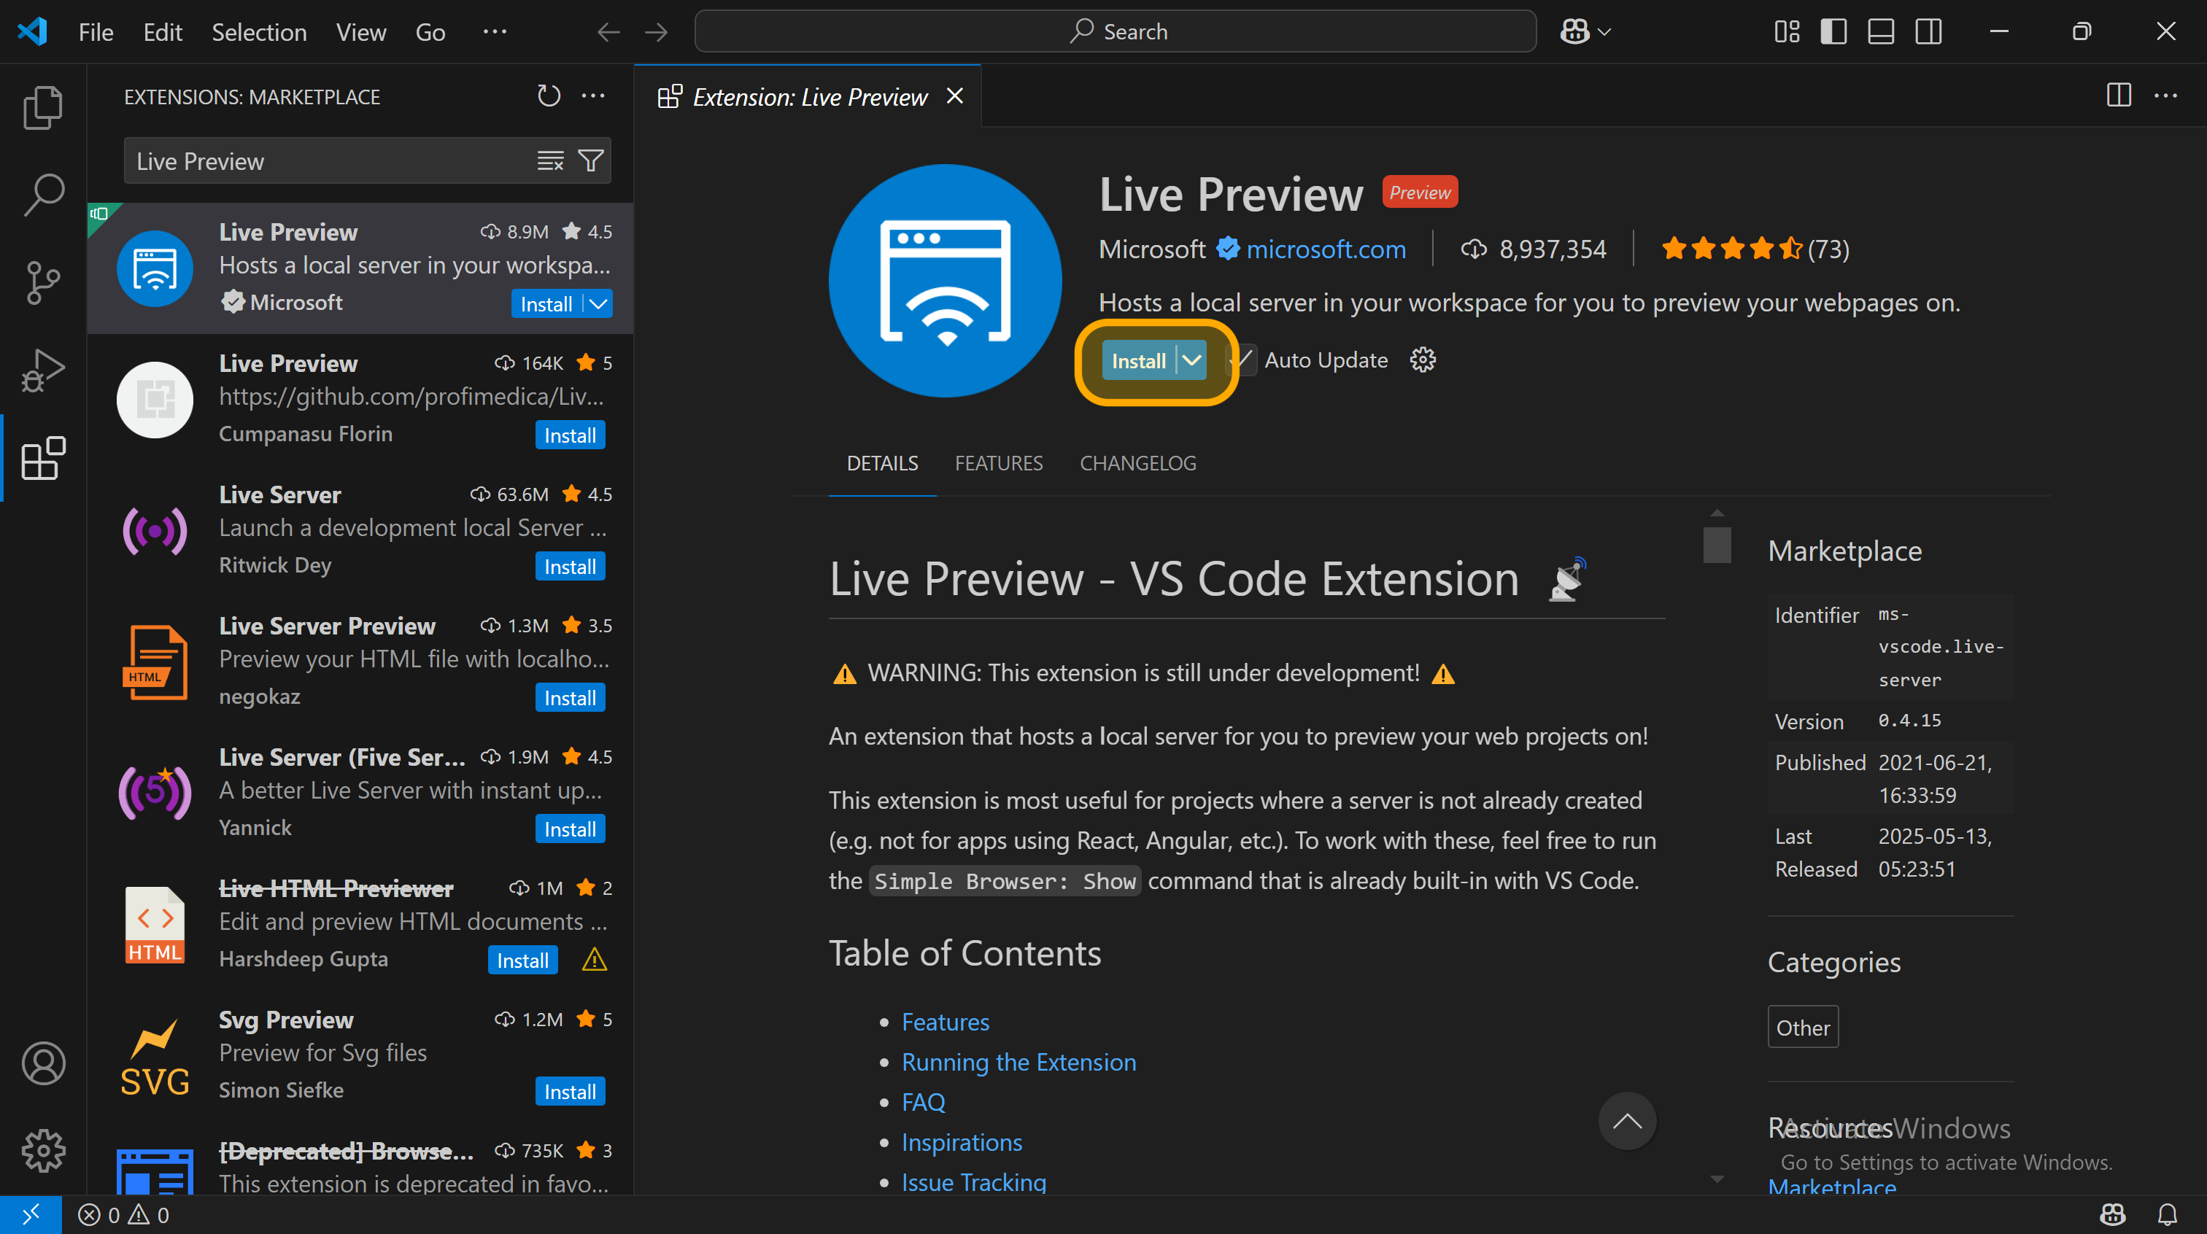Open the extensions filter funnel
Image resolution: width=2207 pixels, height=1234 pixels.
591,161
